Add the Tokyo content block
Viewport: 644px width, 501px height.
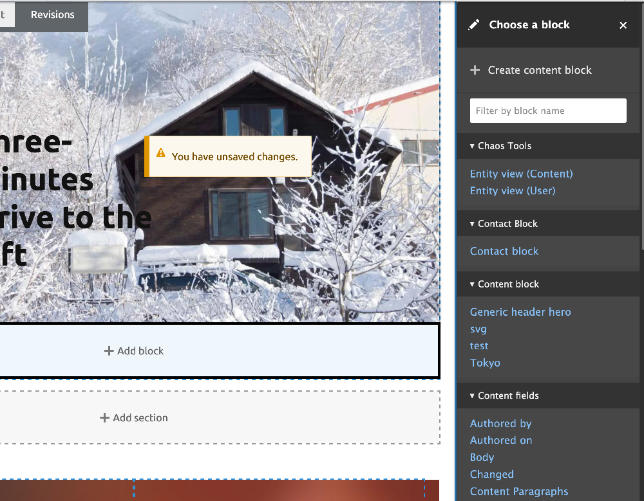[x=485, y=363]
